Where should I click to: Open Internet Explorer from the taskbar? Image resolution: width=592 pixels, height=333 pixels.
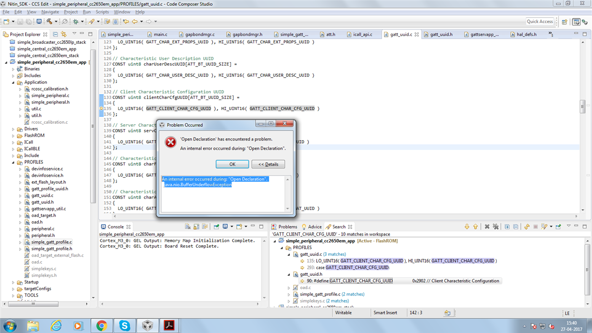click(56, 326)
